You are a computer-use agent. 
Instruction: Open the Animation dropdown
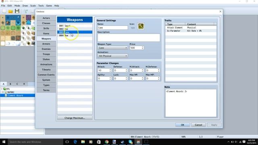click(112, 56)
